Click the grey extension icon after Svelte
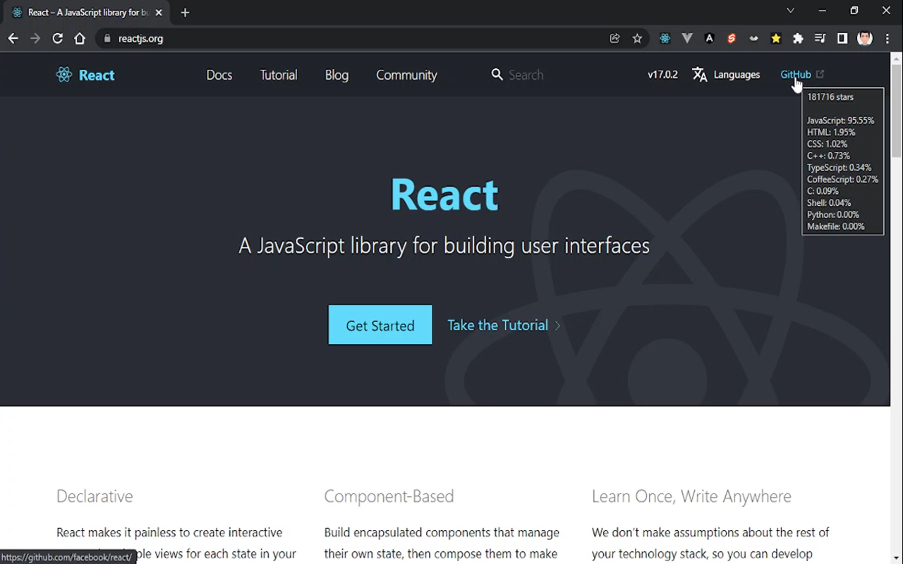 tap(753, 39)
